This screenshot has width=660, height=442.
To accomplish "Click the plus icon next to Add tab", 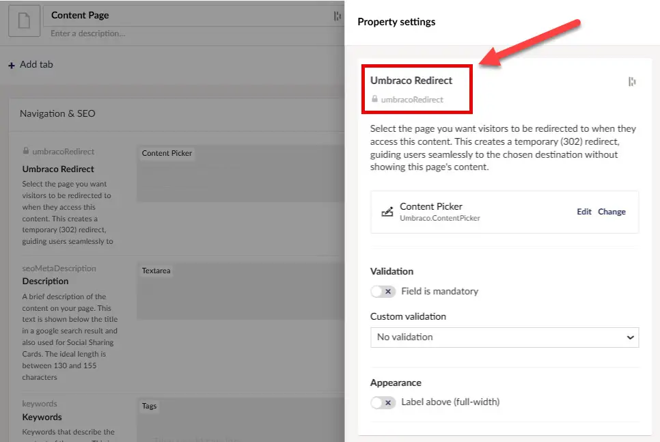I will point(12,64).
